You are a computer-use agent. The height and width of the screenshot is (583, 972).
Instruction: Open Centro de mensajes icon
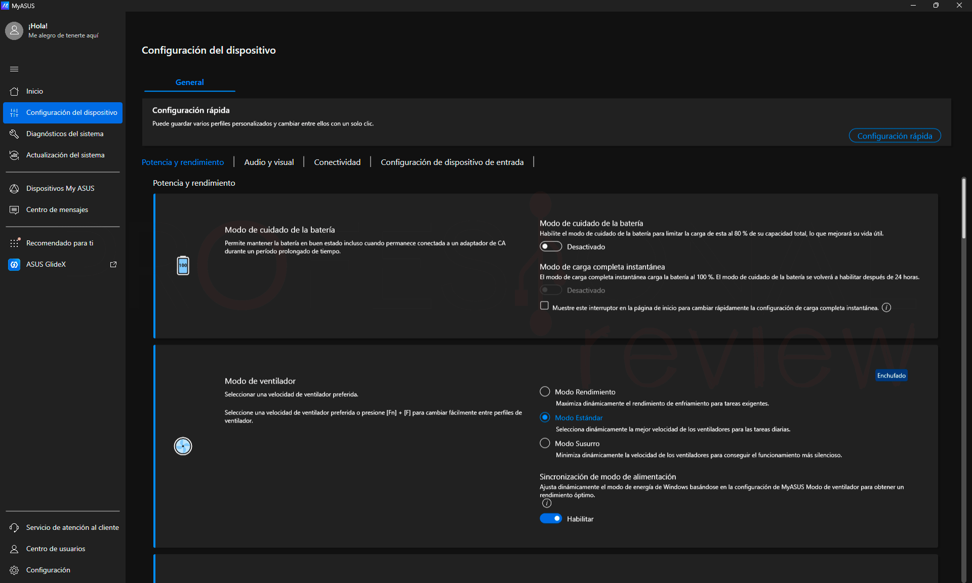point(14,210)
